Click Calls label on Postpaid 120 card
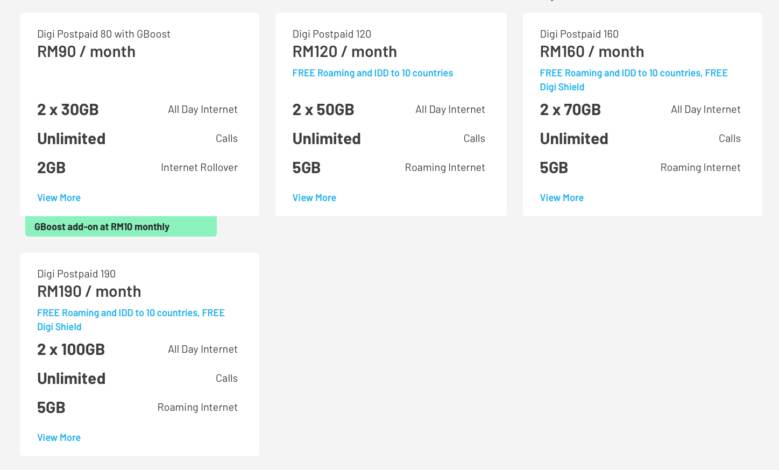The height and width of the screenshot is (470, 779). pos(475,139)
